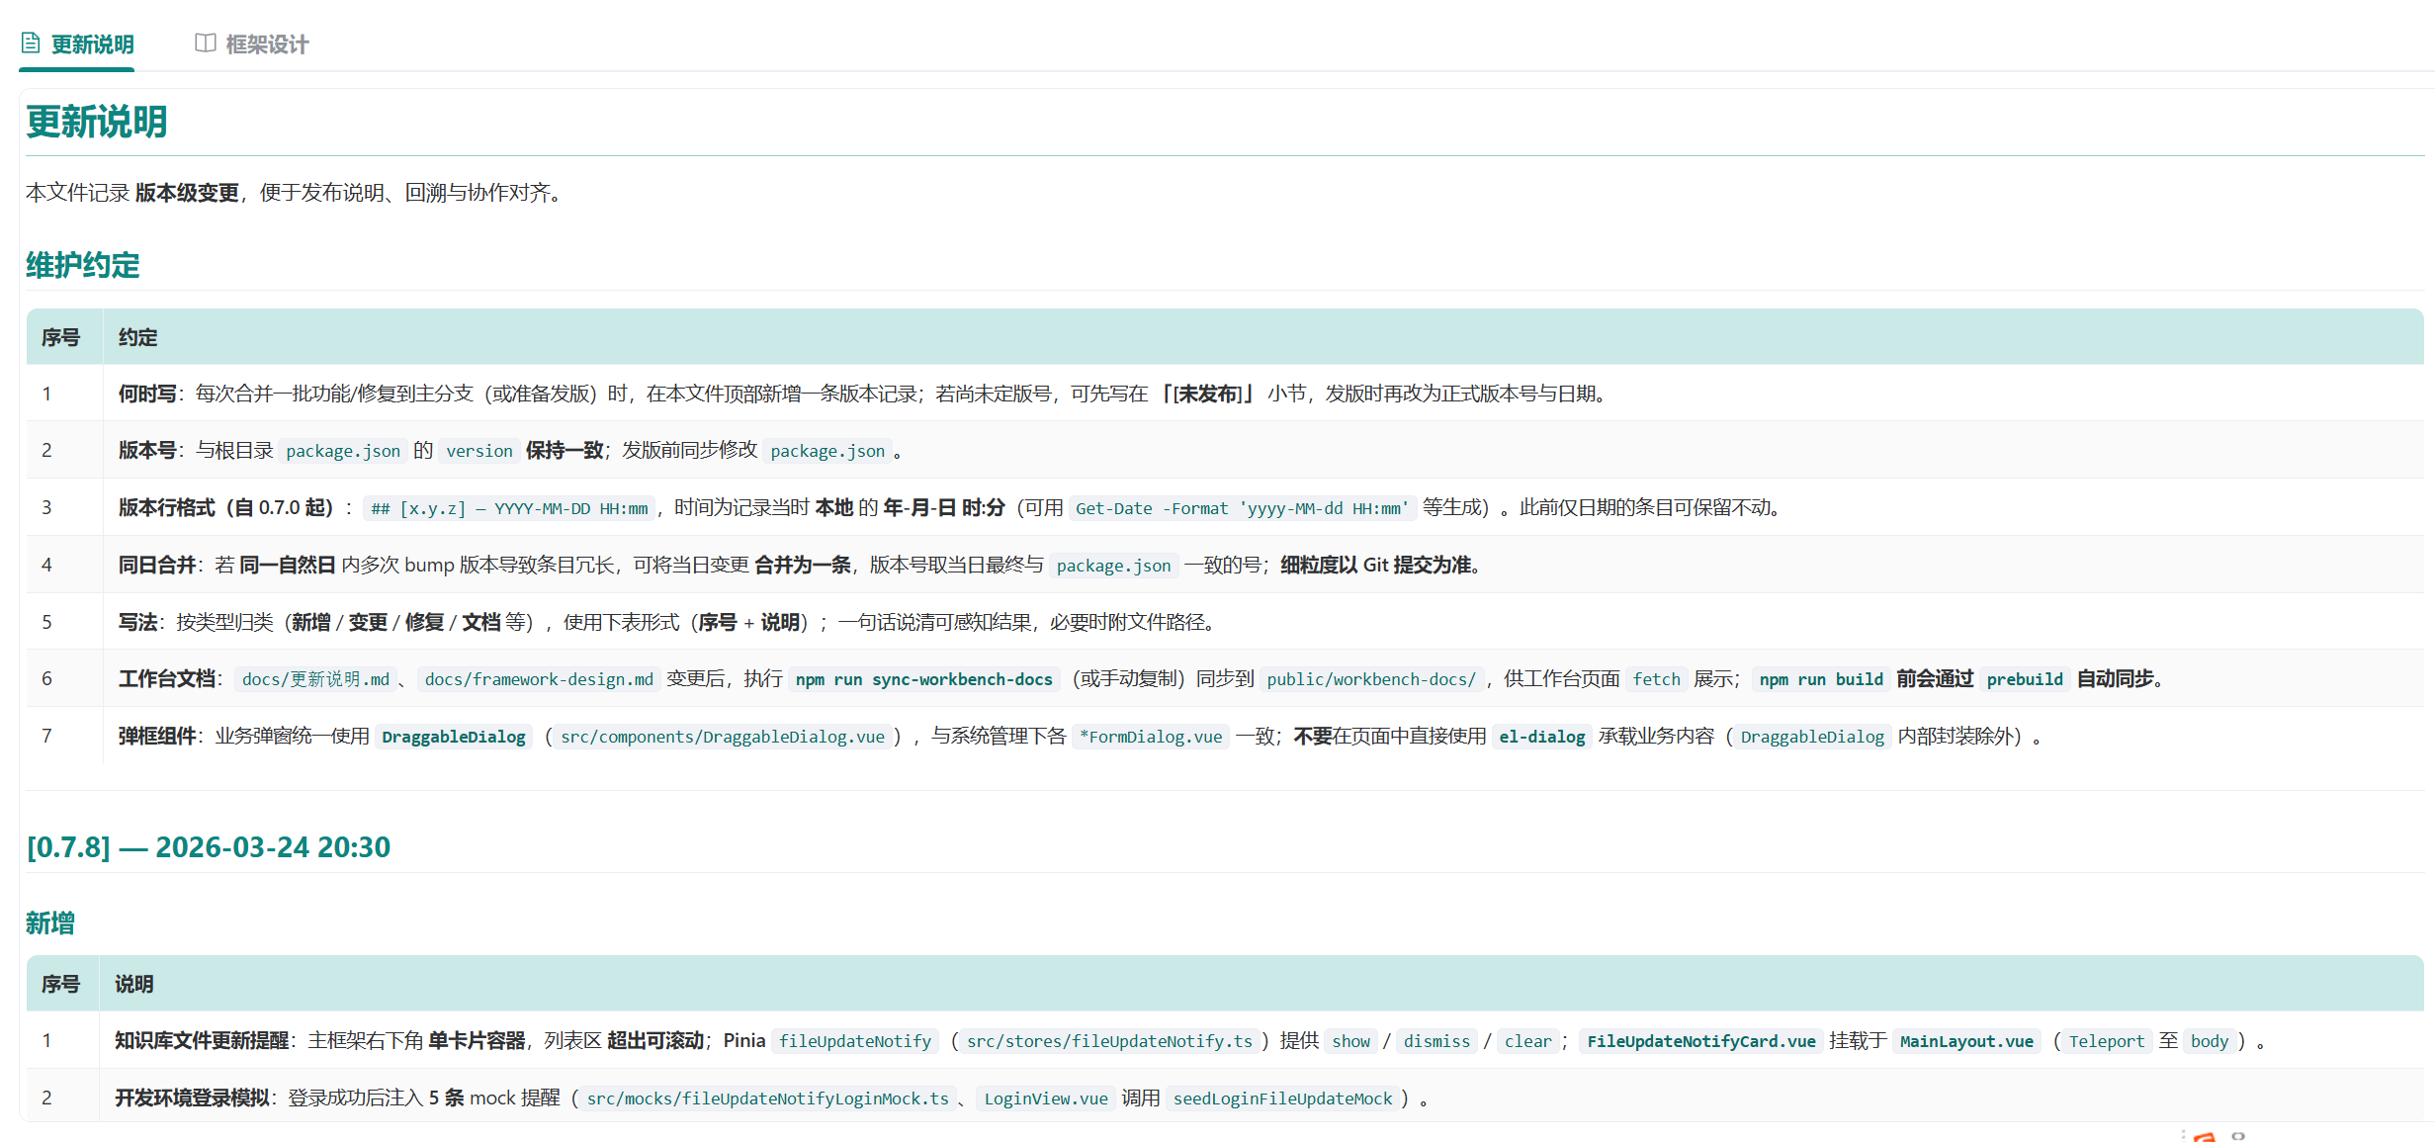The width and height of the screenshot is (2435, 1142).
Task: Click the public/workbench-docs/ code path
Action: [x=1370, y=679]
